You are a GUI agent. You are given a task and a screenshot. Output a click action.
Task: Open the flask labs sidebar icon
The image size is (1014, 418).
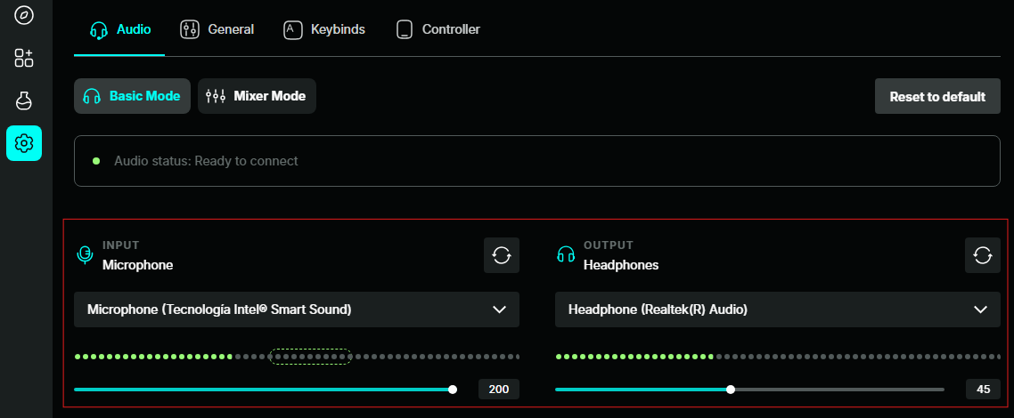pyautogui.click(x=24, y=100)
